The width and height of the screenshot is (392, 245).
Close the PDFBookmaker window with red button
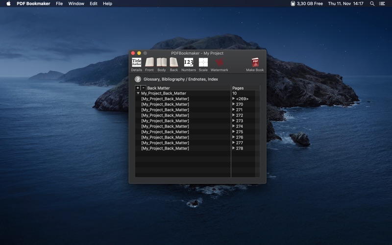pos(133,53)
